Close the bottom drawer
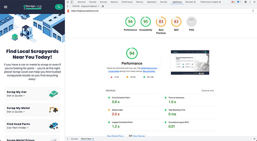The height and width of the screenshot is (141, 257). [x=254, y=139]
